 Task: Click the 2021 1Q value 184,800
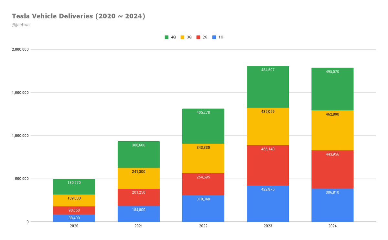[x=138, y=210]
